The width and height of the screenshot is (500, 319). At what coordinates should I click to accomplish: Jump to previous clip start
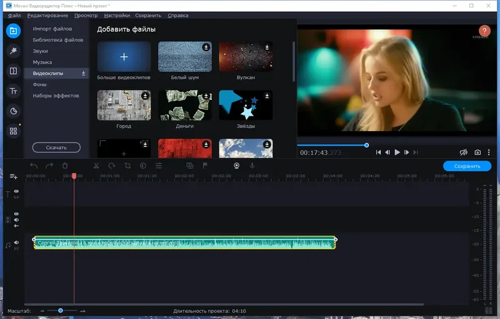378,152
